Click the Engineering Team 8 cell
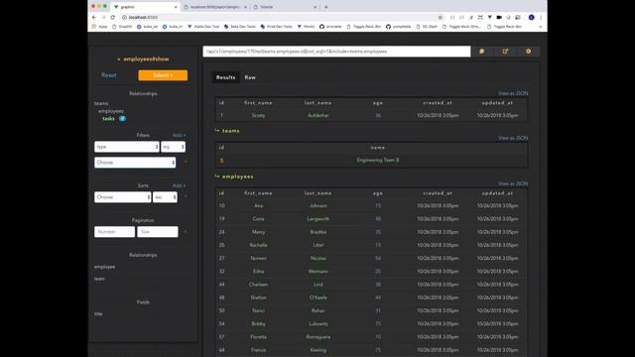Screen dimensions: 635x357 (x=378, y=160)
